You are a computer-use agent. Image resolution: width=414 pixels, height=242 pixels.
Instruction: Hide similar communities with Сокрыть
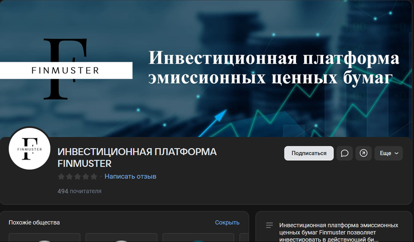pyautogui.click(x=227, y=223)
